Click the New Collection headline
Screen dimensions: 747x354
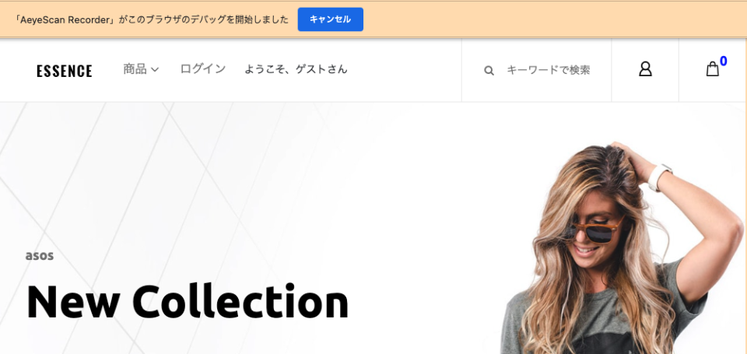click(188, 302)
